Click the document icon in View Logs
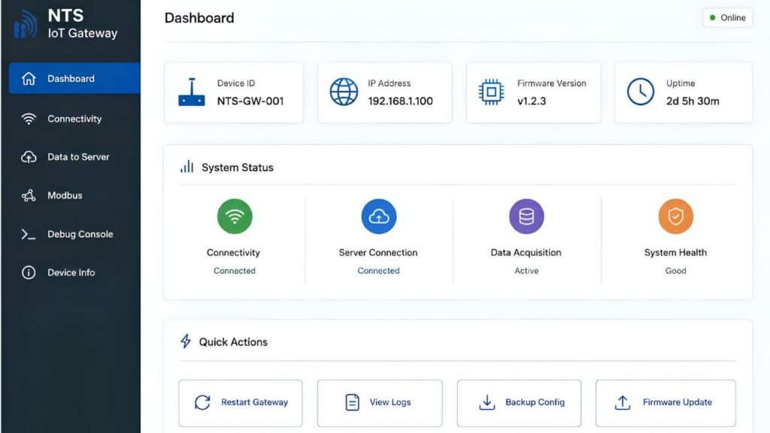770x433 pixels. coord(352,403)
